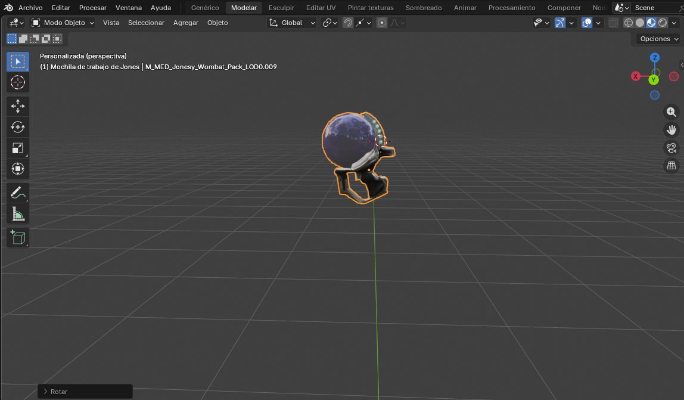This screenshot has height=400, width=684.
Task: Click the zoom magnifier viewport icon
Action: click(671, 112)
